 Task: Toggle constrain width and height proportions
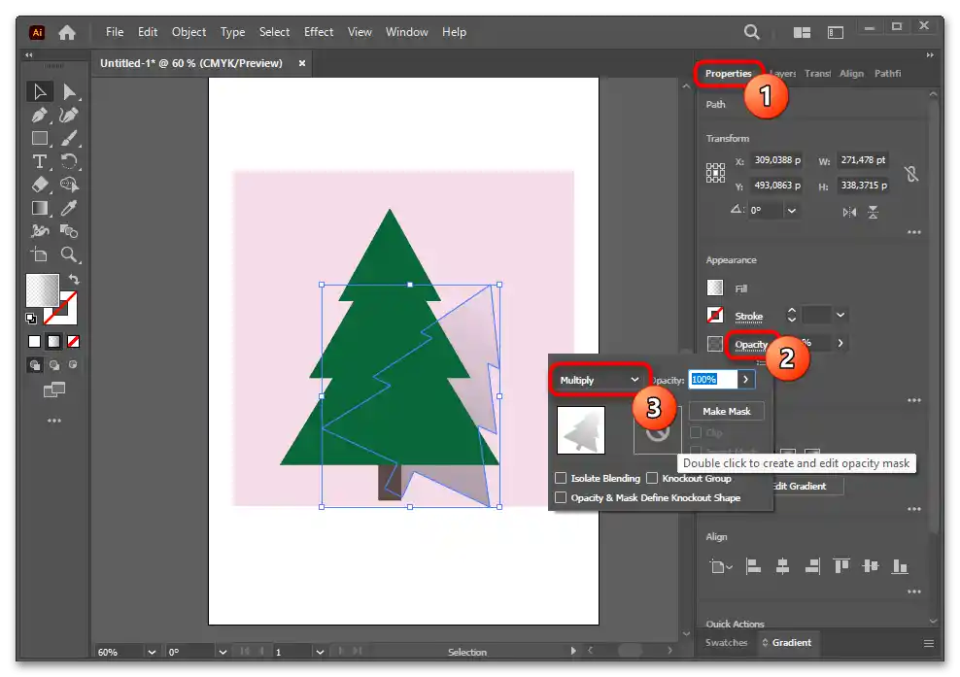click(911, 175)
